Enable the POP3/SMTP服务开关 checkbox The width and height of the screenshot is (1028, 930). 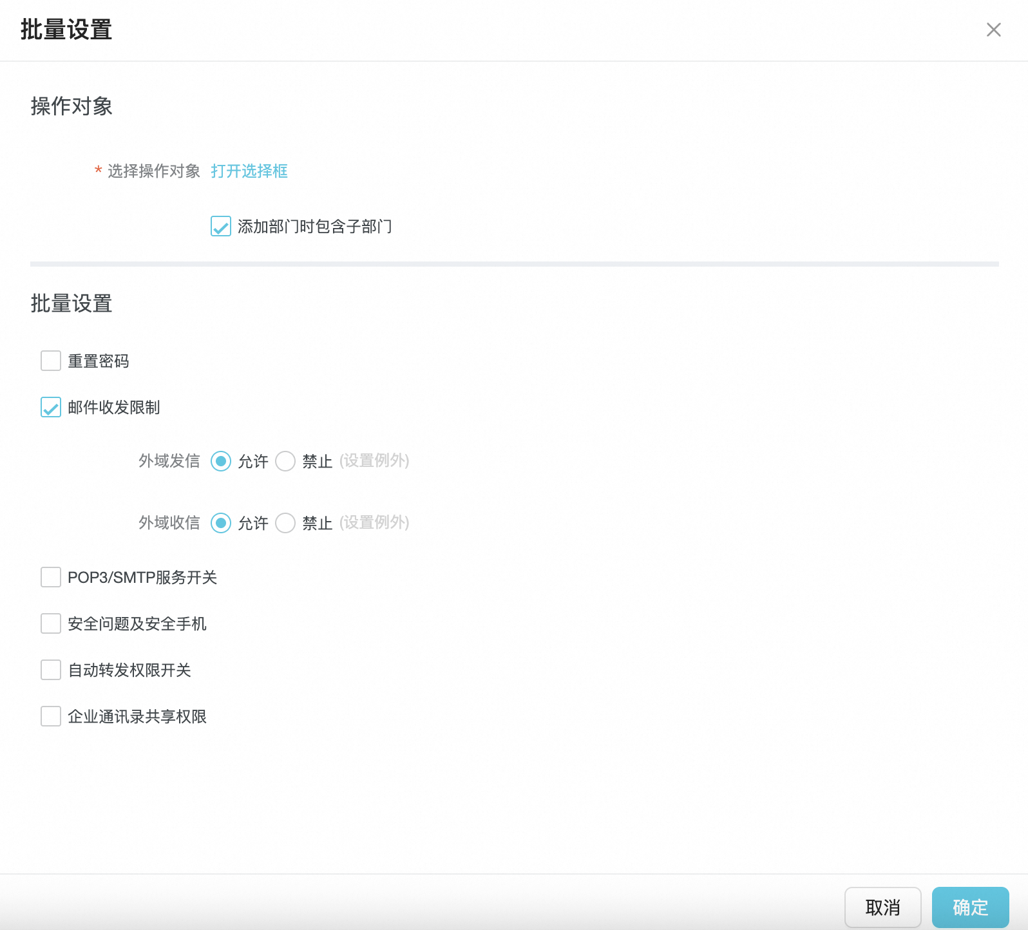[x=51, y=577]
